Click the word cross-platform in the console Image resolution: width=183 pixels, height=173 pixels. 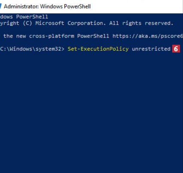click(x=52, y=36)
